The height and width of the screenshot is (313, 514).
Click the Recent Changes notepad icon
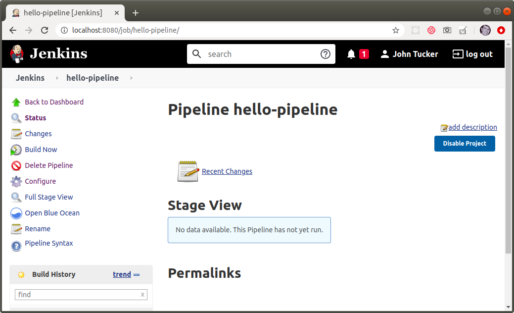[187, 171]
